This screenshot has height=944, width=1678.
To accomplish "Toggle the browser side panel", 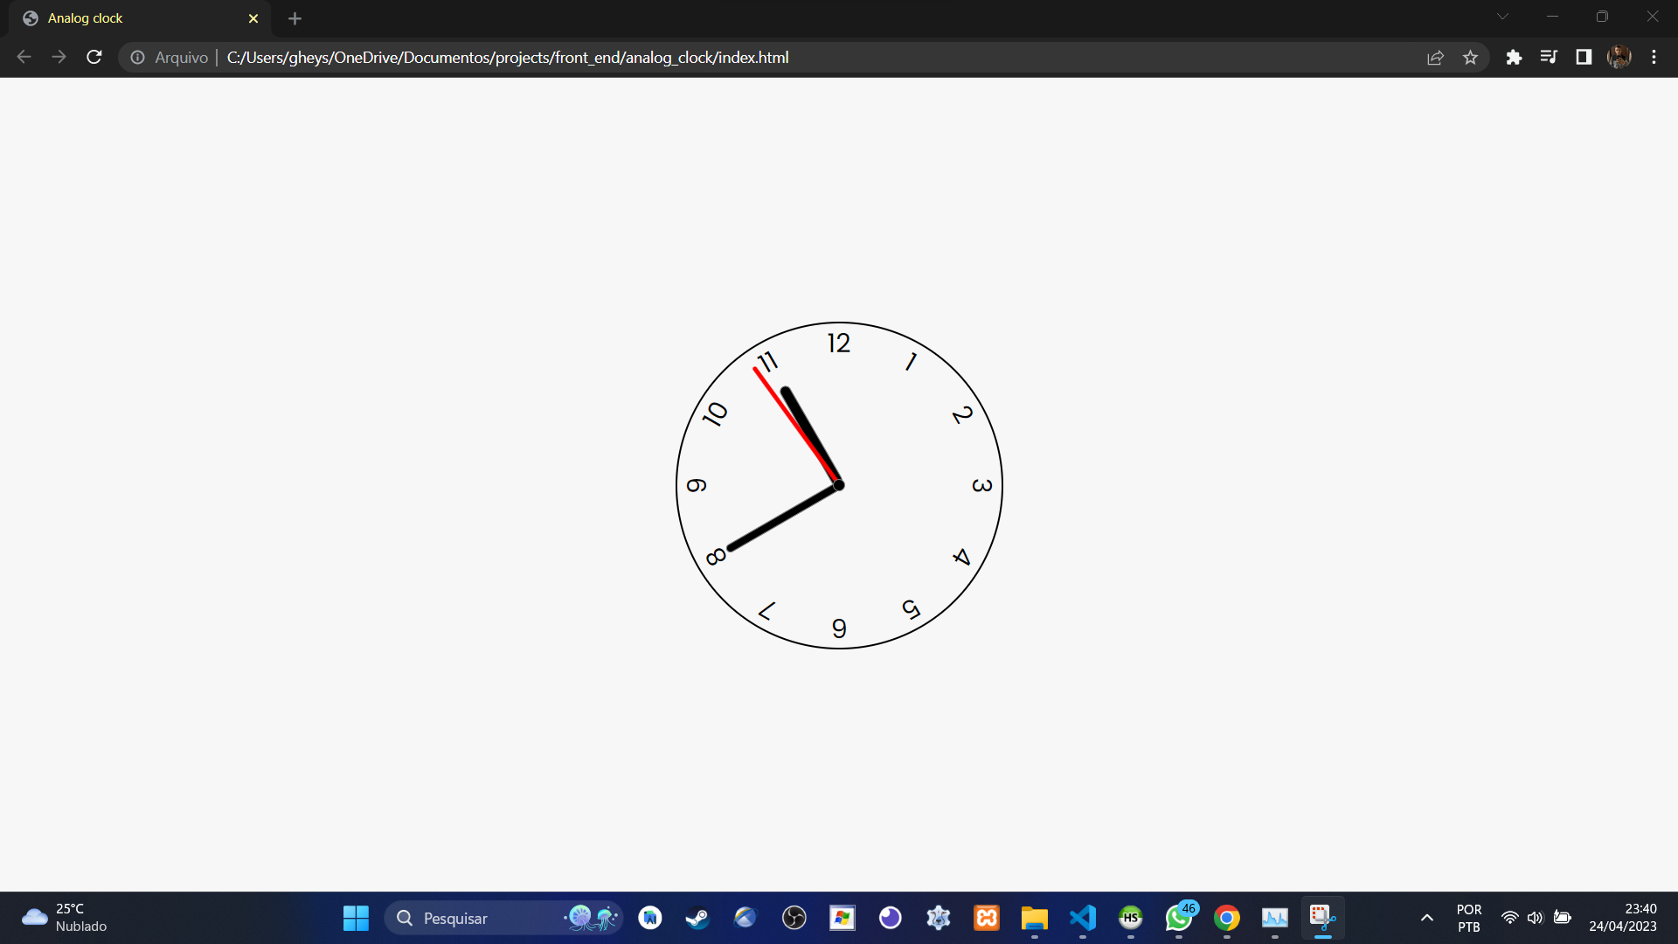I will click(1584, 57).
